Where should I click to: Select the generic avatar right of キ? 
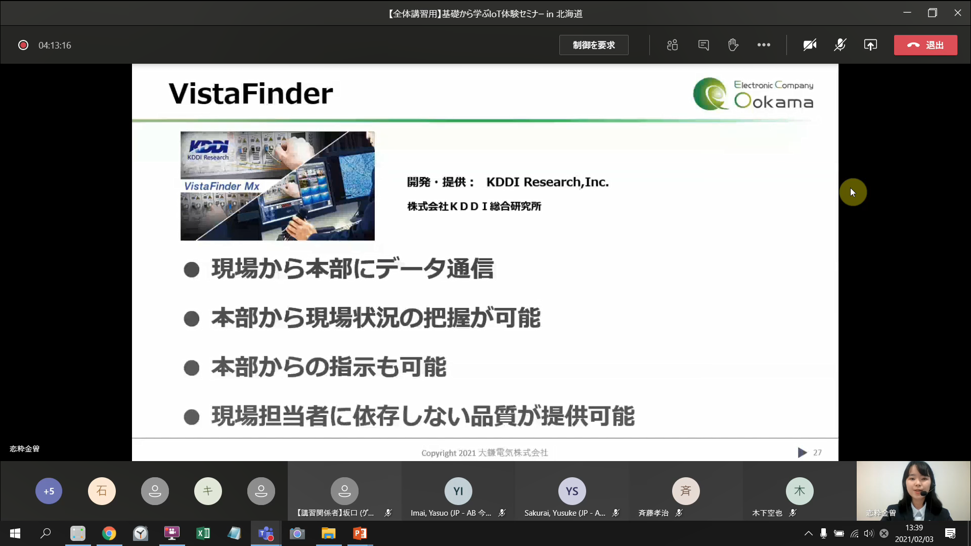(x=261, y=491)
